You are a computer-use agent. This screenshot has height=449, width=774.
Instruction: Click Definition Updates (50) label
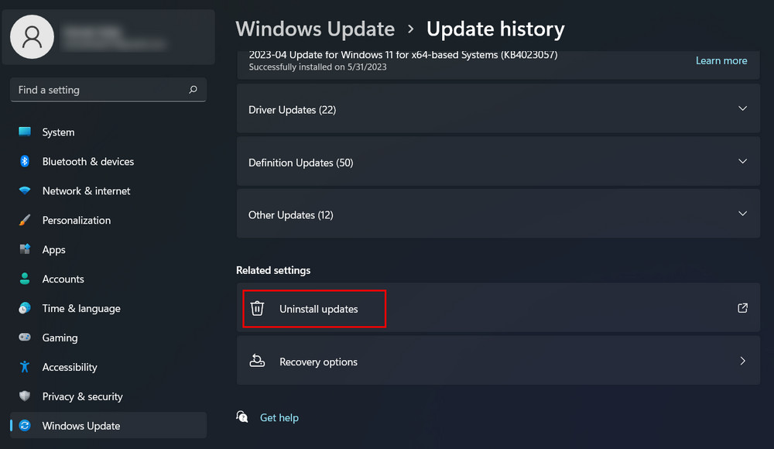point(300,163)
